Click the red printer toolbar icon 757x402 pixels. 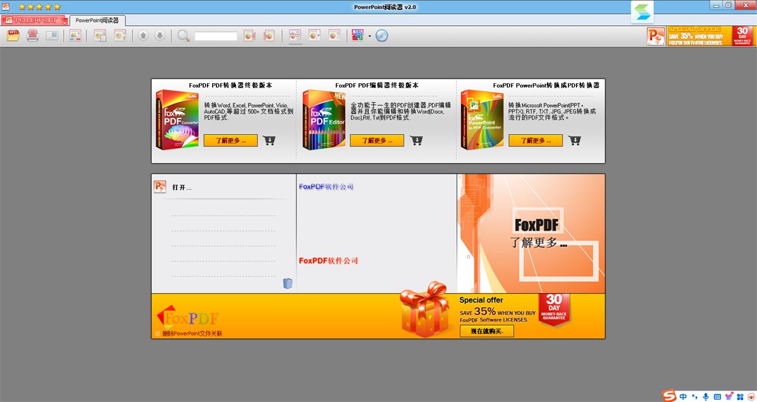tap(33, 35)
